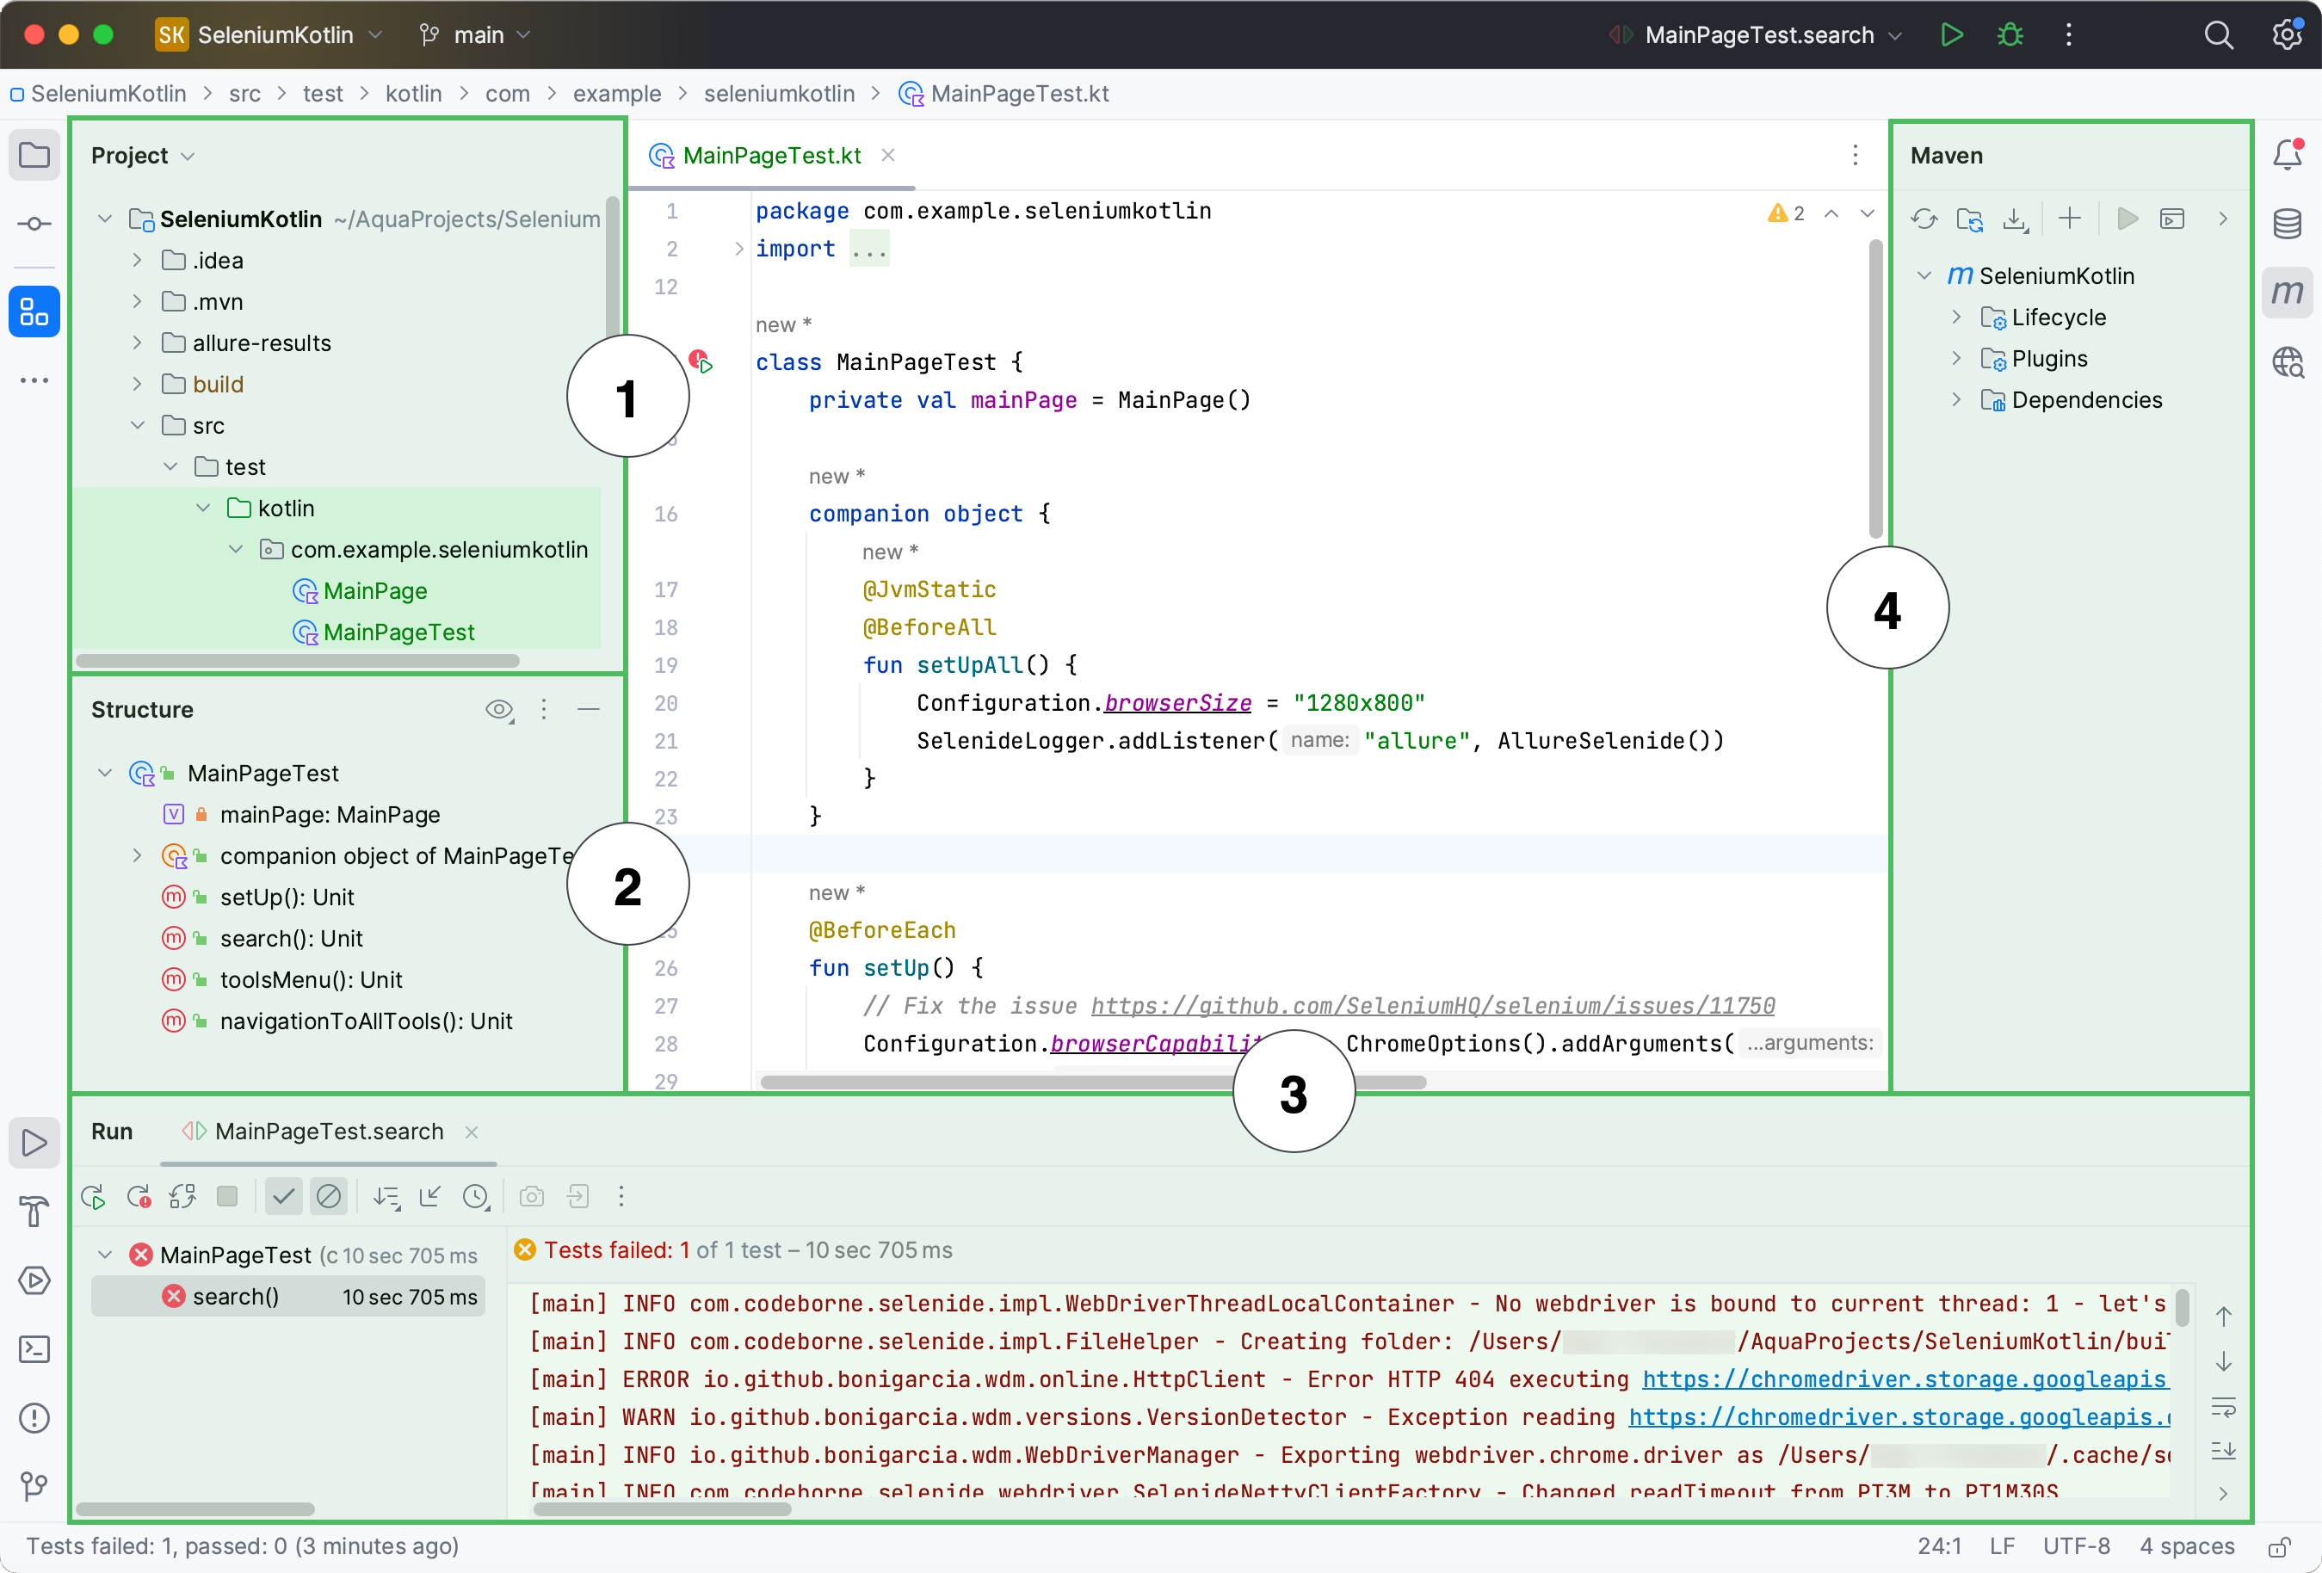This screenshot has width=2322, height=1573.
Task: Open the Problems tool window icon
Action: pos(34,1418)
